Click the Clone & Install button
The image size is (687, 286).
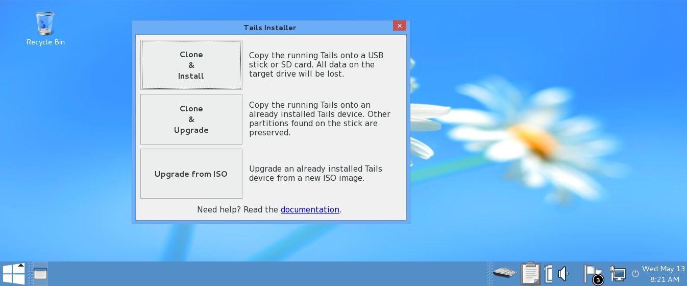click(191, 65)
